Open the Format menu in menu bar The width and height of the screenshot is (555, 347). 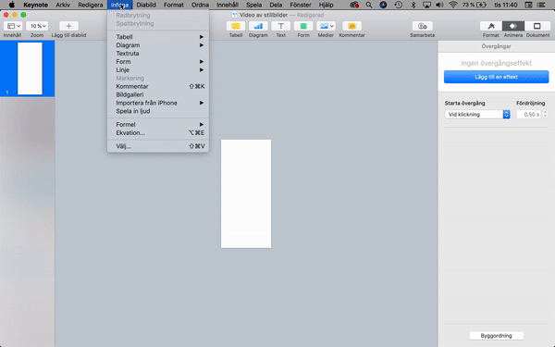174,5
